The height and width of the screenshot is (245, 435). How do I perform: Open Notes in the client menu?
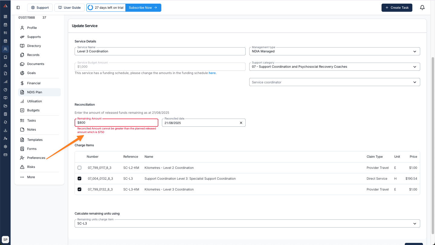pyautogui.click(x=39, y=129)
